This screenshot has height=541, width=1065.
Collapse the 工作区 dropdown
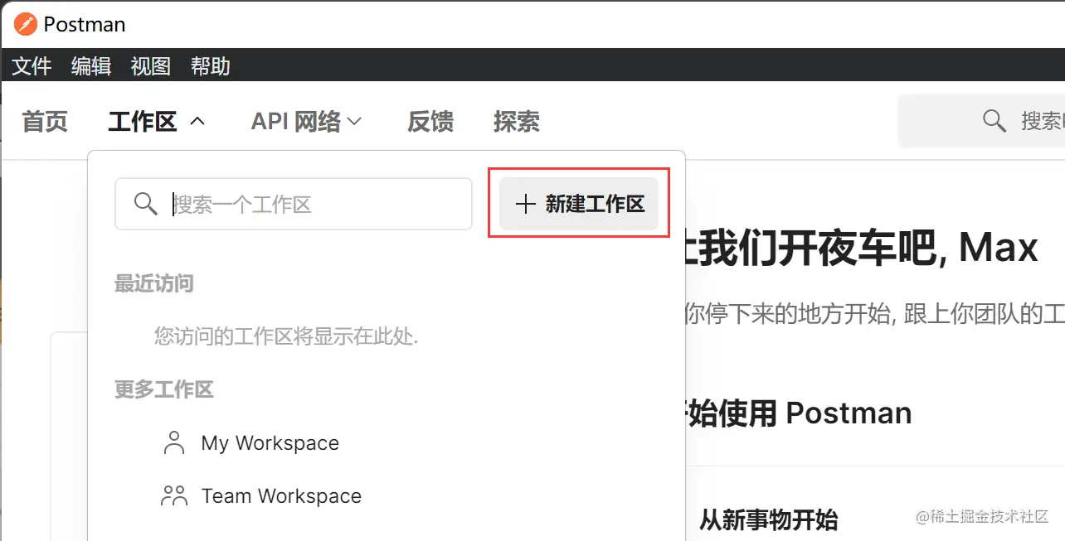[x=156, y=122]
